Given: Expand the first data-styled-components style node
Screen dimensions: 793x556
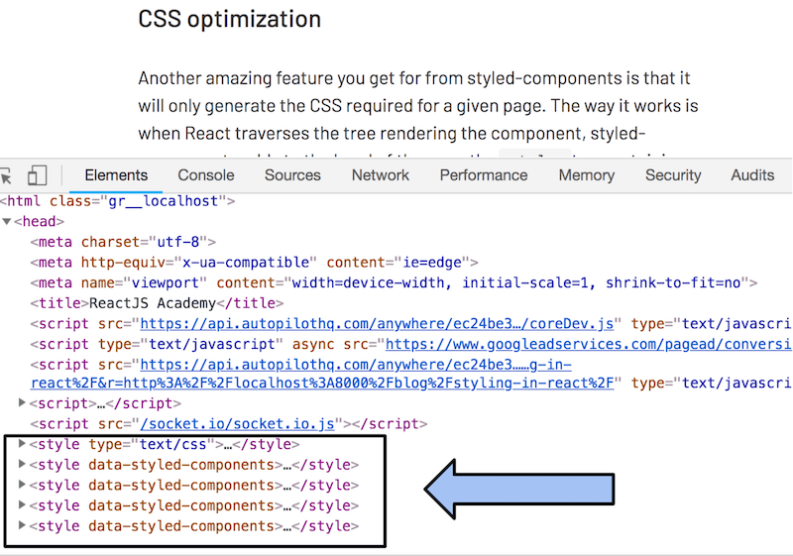Looking at the screenshot, I should (x=22, y=464).
